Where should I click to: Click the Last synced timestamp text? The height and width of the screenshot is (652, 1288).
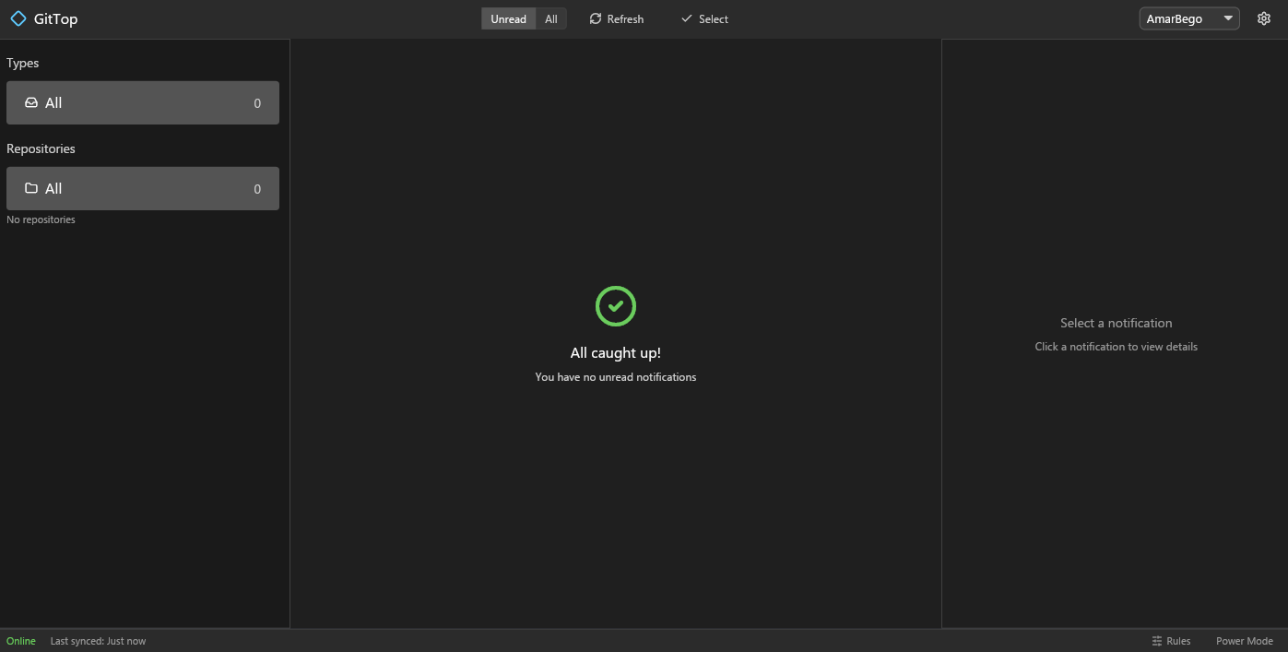[x=98, y=640]
